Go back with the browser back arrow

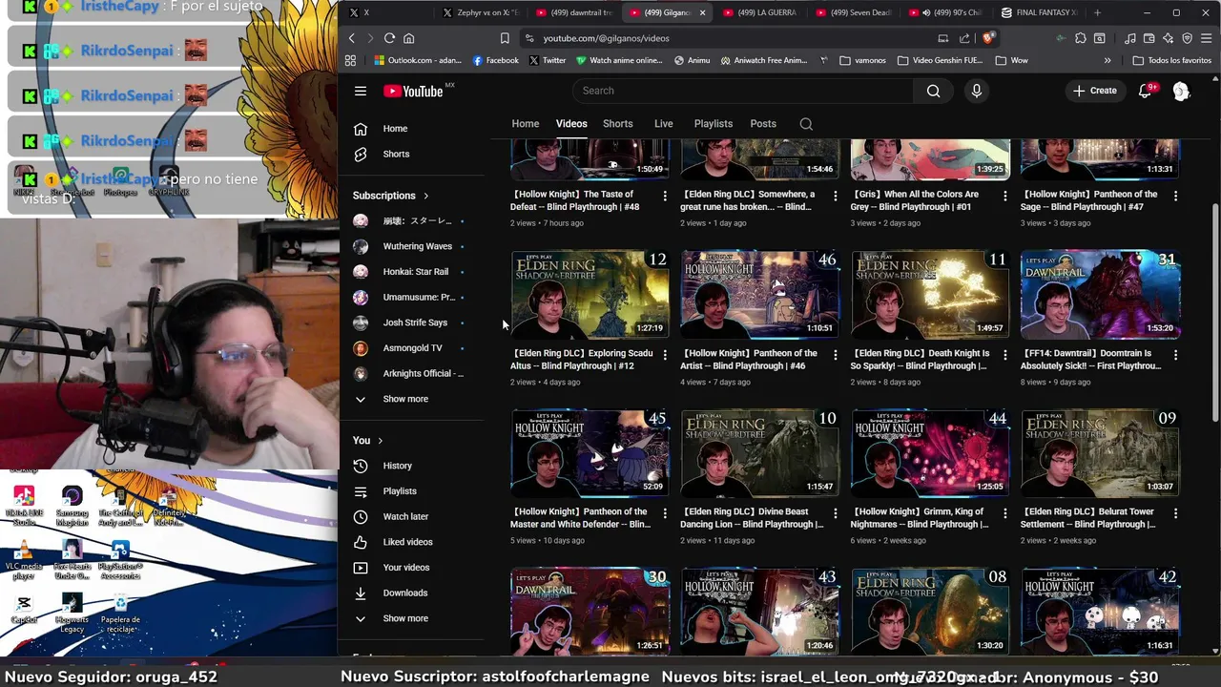[351, 38]
